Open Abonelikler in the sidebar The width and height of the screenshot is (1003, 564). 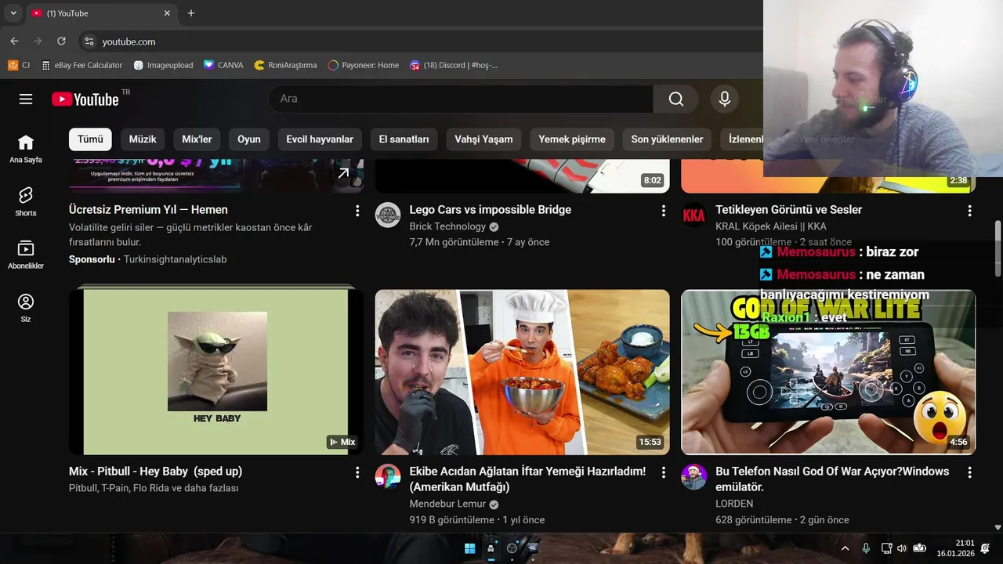[26, 255]
